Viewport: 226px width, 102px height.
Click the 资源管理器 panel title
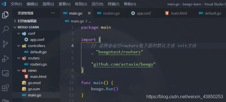pyautogui.click(x=25, y=13)
